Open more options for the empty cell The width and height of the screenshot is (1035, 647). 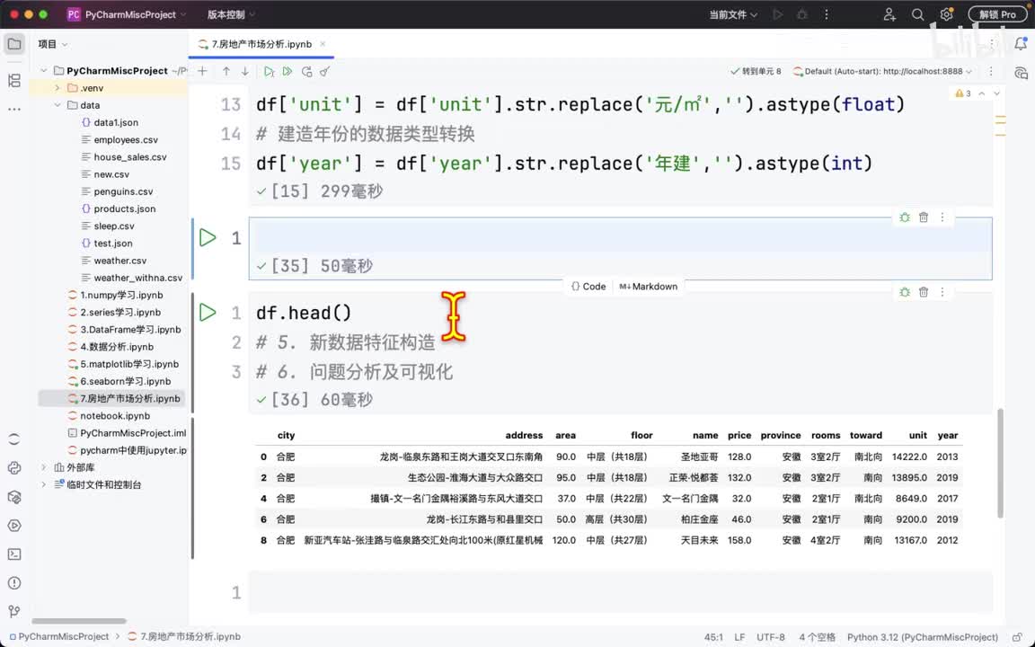pos(942,217)
